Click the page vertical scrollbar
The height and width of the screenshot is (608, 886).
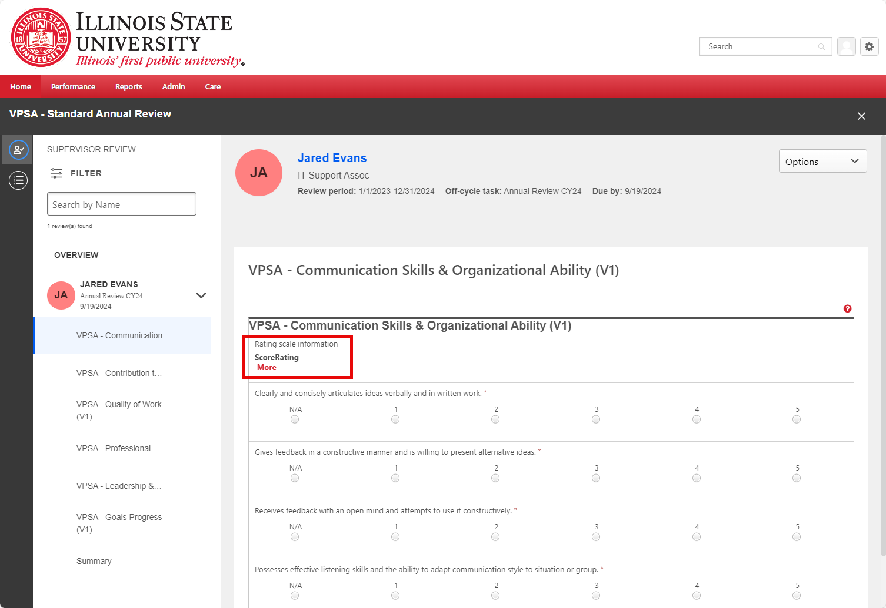point(883,347)
